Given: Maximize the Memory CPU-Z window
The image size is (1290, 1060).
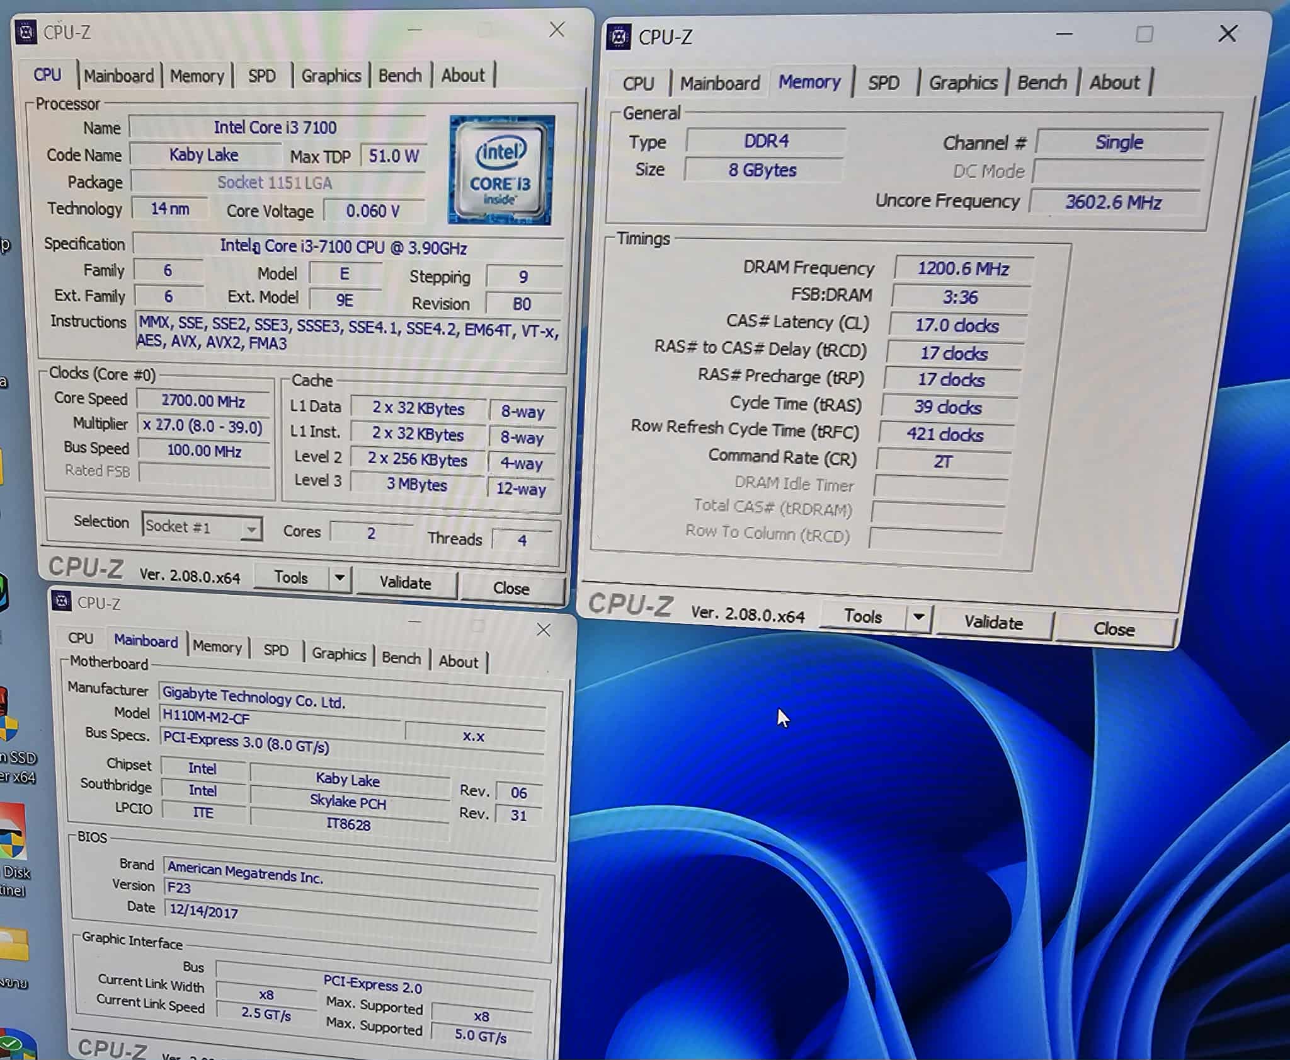Looking at the screenshot, I should [1144, 34].
